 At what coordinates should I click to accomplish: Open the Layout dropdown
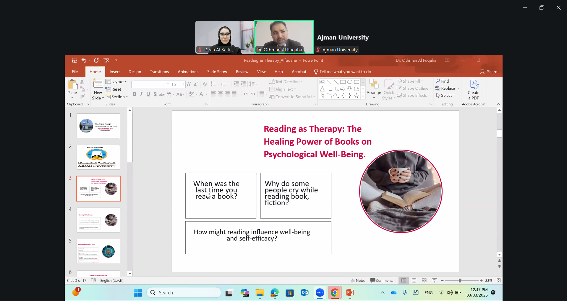(x=116, y=82)
